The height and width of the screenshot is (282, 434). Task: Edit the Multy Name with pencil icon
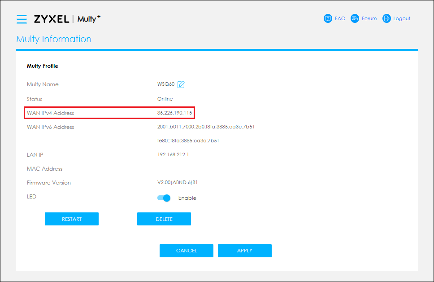point(181,84)
